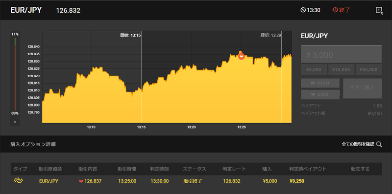Click the payout ¥9,250 in the trade row
Viewport: 392px width, 194px height.
tap(297, 181)
